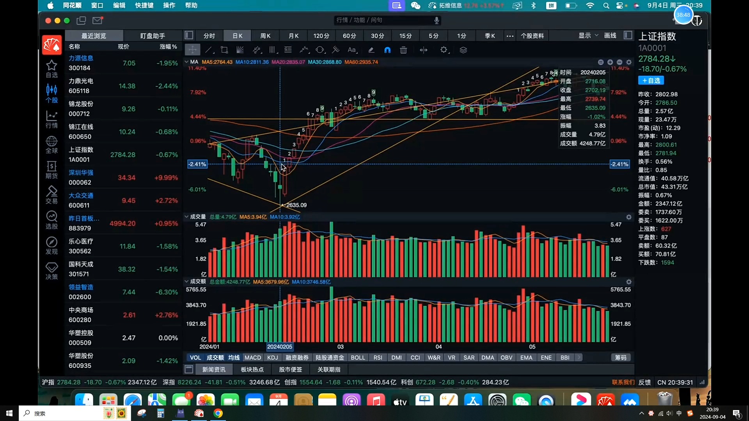This screenshot has height=421, width=749.
Task: Click the trash delete drawings icon
Action: tap(404, 50)
